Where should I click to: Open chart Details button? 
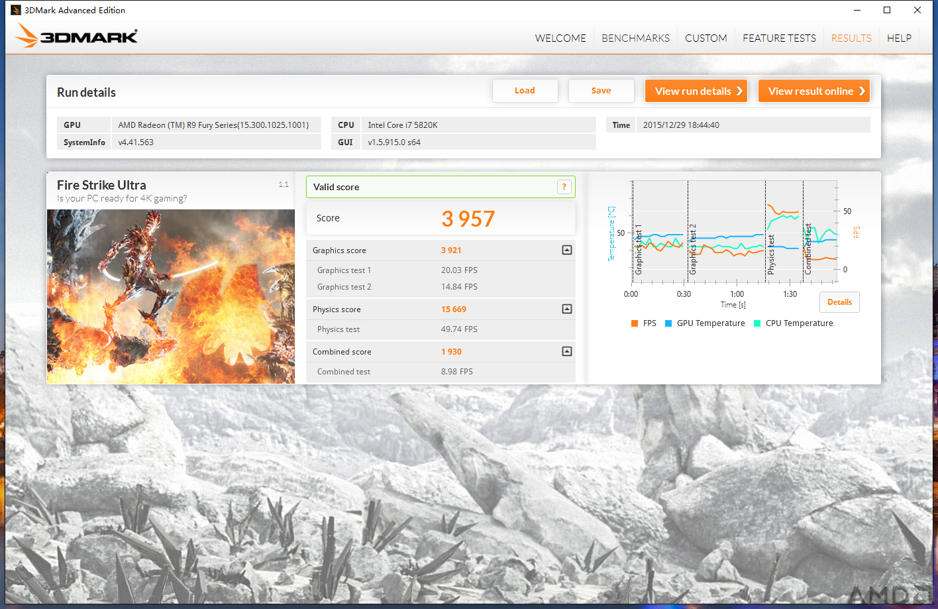(x=839, y=302)
